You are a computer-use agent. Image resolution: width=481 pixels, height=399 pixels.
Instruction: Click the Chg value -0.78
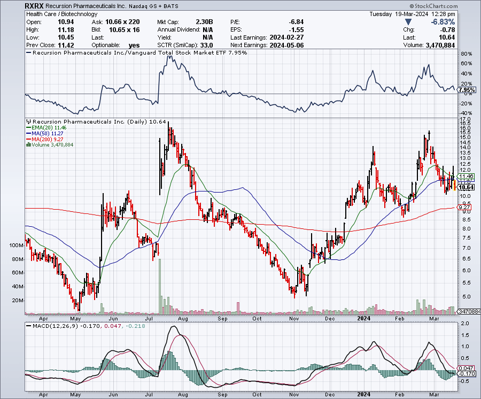[447, 30]
